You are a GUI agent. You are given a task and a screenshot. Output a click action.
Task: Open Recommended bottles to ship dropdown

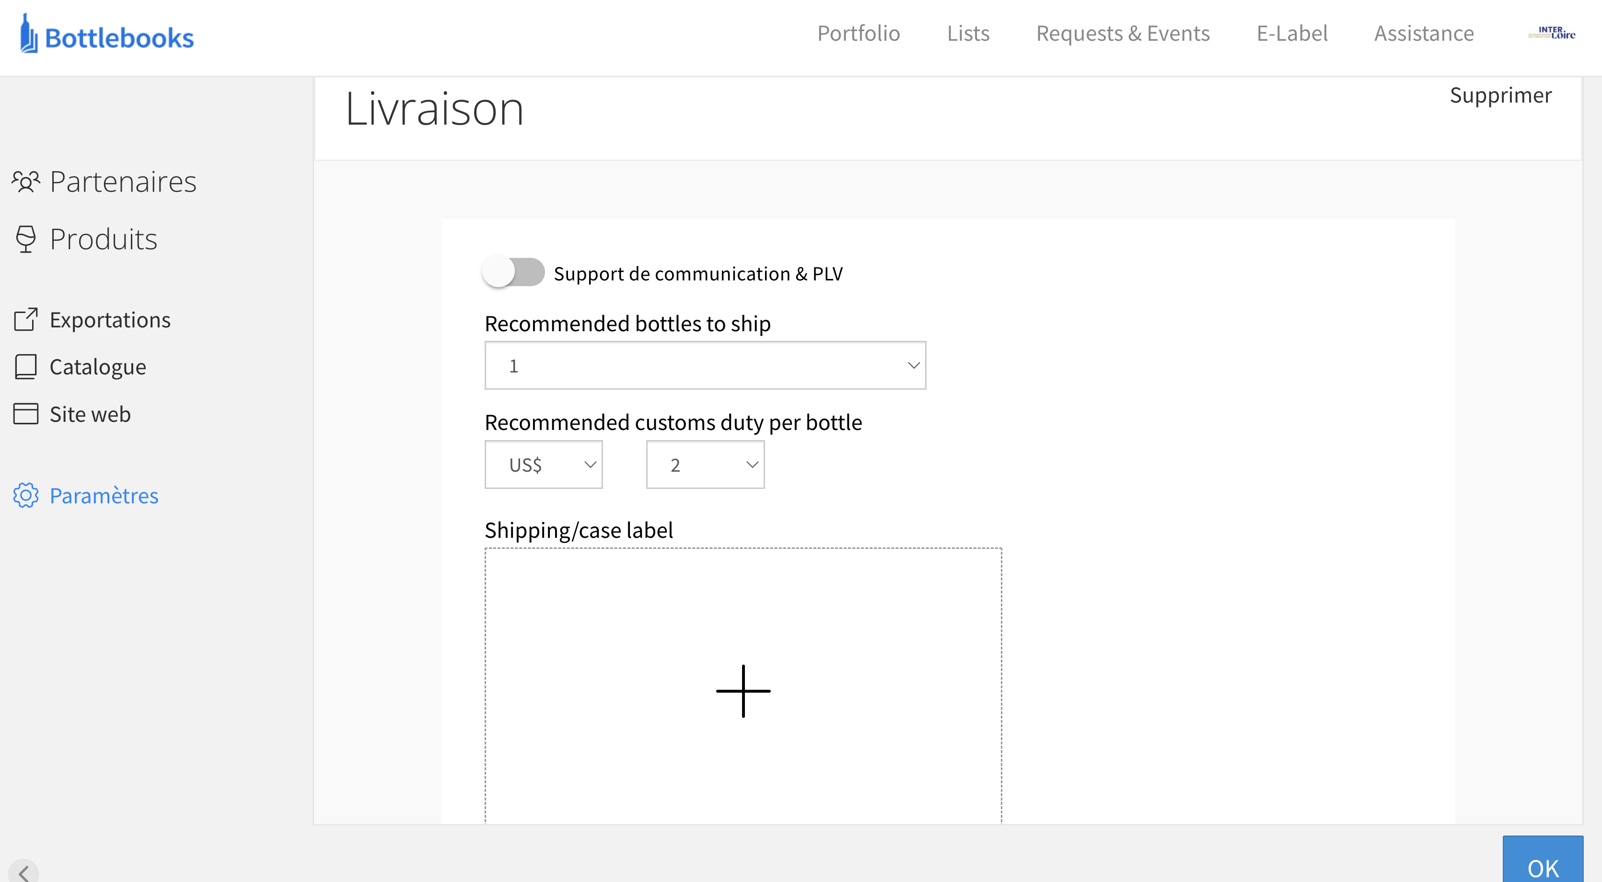(705, 366)
